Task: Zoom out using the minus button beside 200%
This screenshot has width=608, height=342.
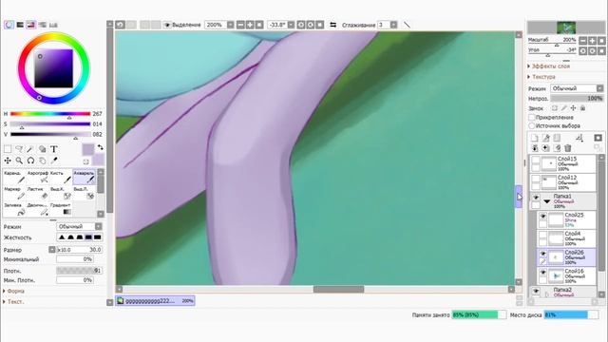Action: tap(240, 25)
